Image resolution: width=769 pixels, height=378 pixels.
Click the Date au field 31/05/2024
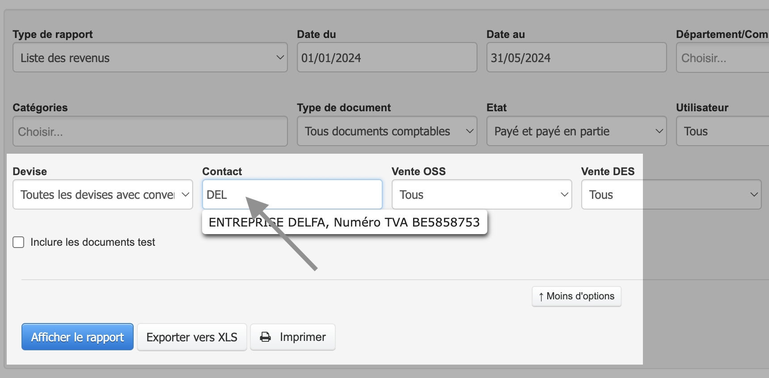coord(576,57)
